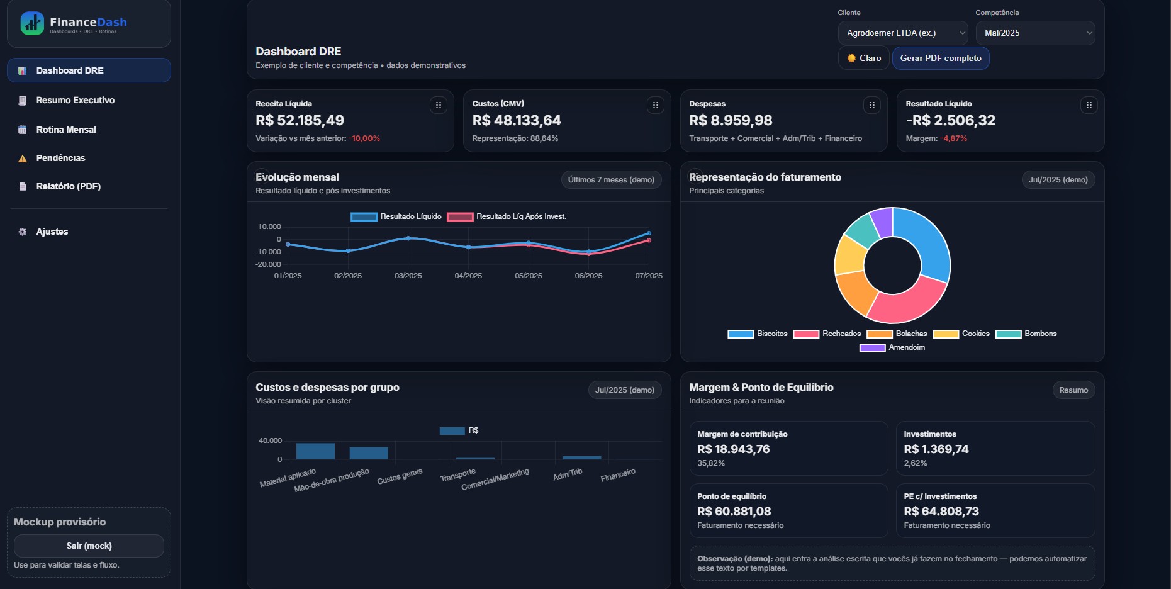Select Dashboard DRE in the navigation
Screen dimensions: 1171x589
coord(71,70)
